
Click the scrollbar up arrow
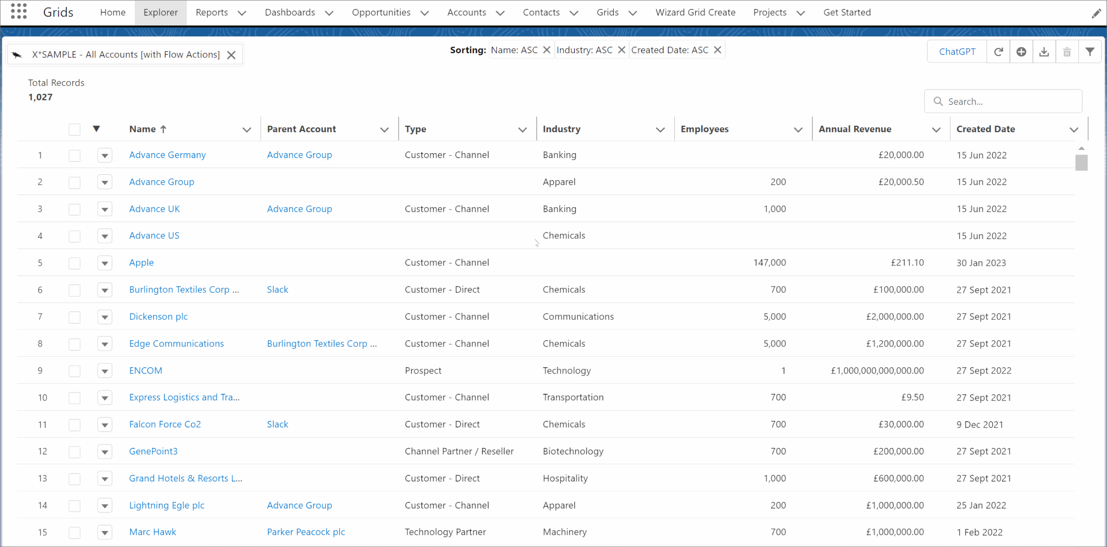pyautogui.click(x=1081, y=149)
